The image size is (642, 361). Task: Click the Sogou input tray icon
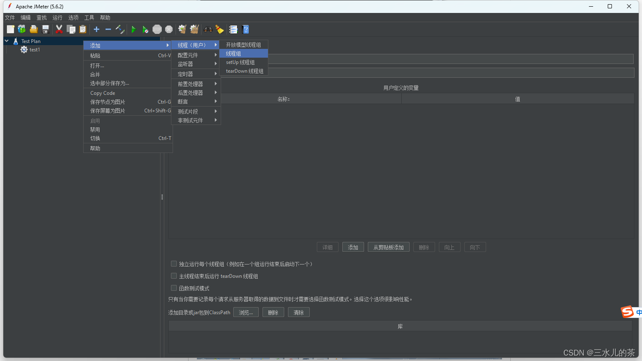click(x=627, y=312)
